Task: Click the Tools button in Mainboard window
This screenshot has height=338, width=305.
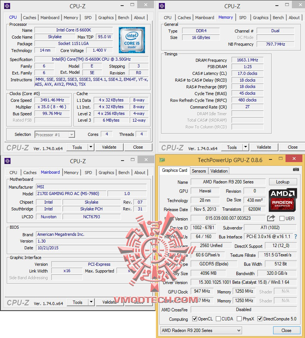Action: [78, 302]
